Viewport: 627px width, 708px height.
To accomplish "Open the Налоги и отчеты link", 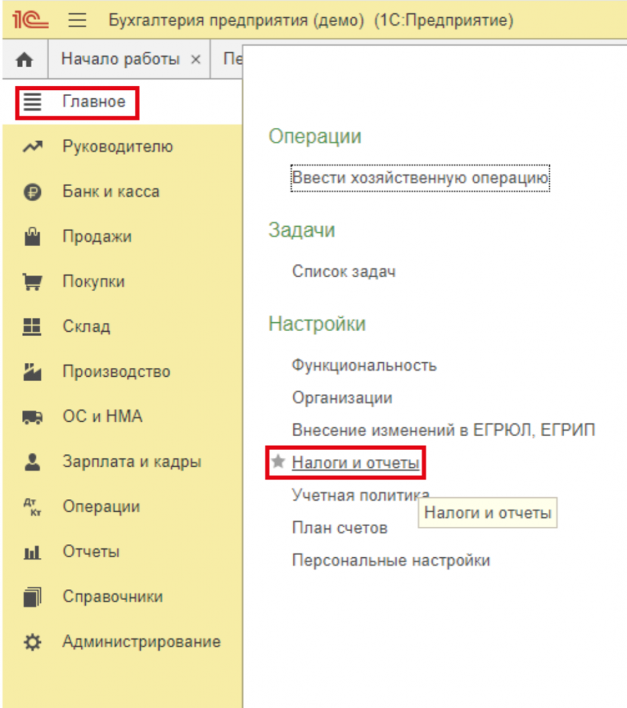I will [355, 463].
